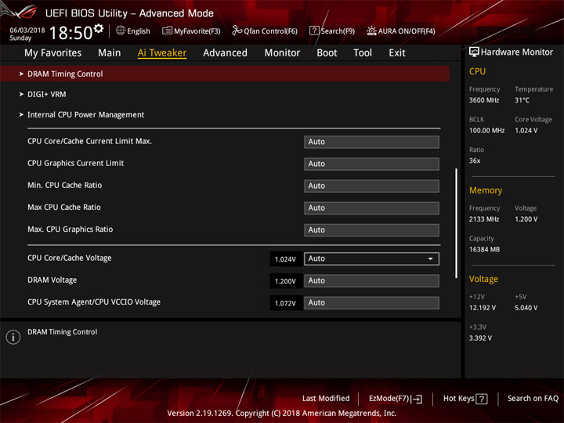Click the Max. CPU Graphics Ratio field
This screenshot has height=423, width=564.
pos(371,230)
